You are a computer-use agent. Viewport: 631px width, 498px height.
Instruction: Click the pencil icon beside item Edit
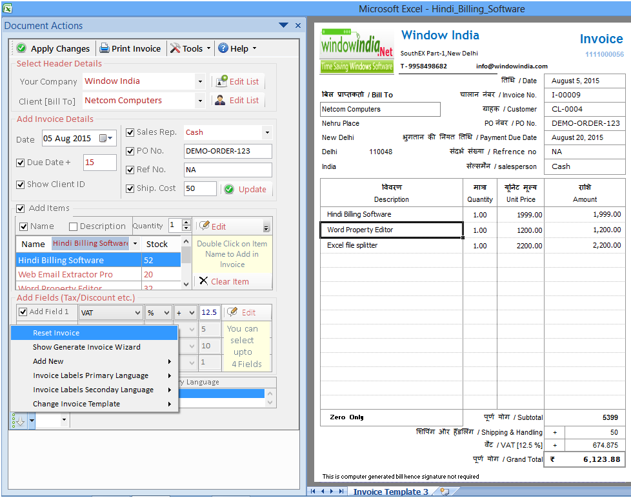pos(205,225)
